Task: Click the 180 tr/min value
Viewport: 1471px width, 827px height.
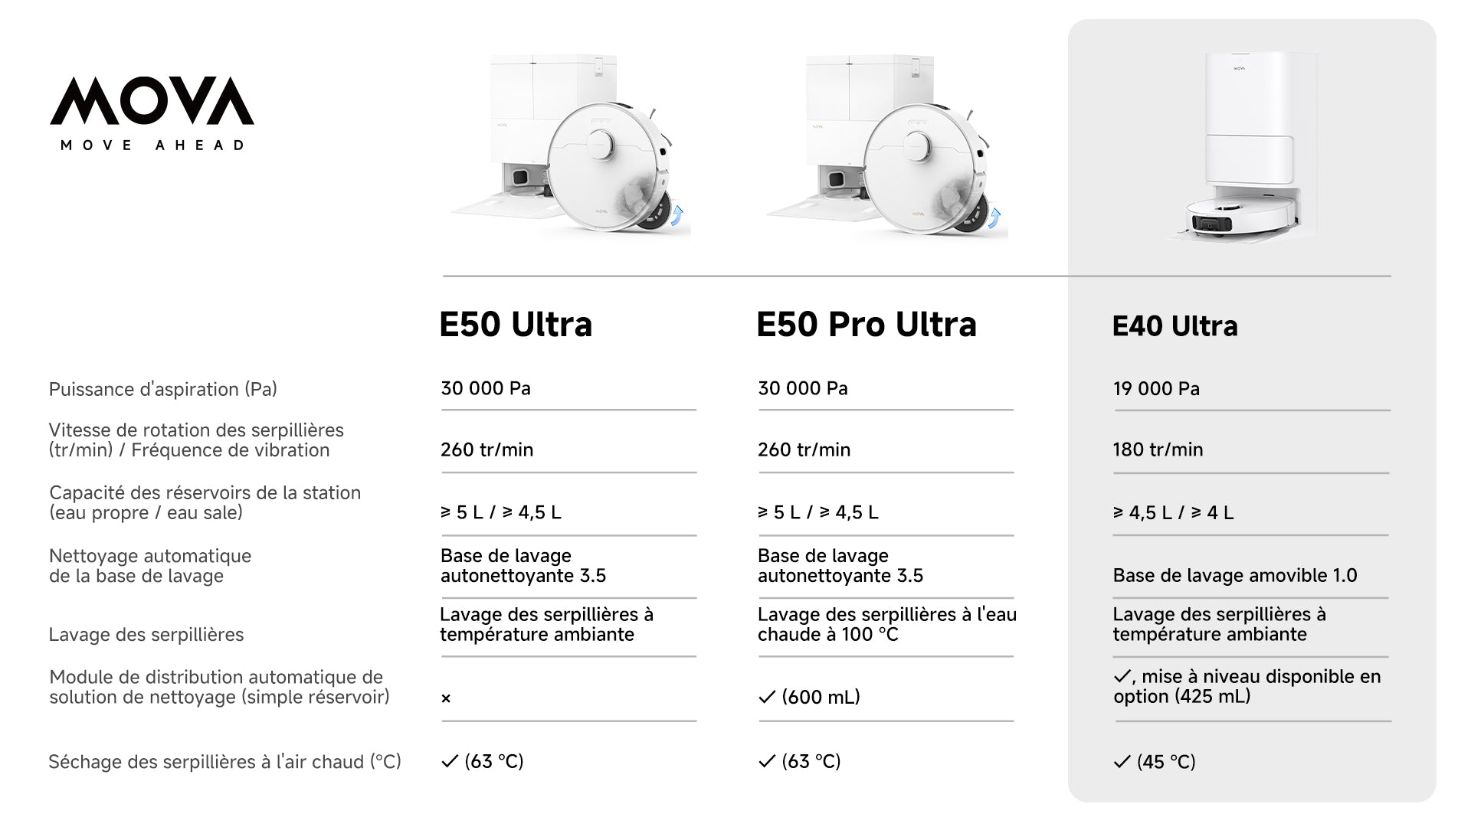Action: coord(1158,449)
